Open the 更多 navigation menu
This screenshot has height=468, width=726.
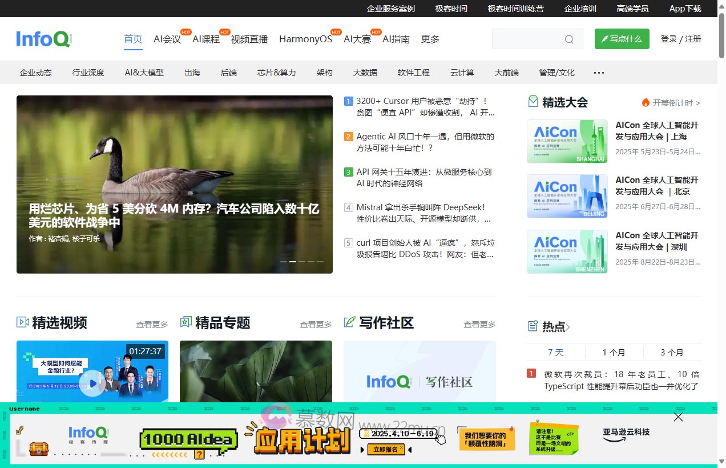coord(429,39)
